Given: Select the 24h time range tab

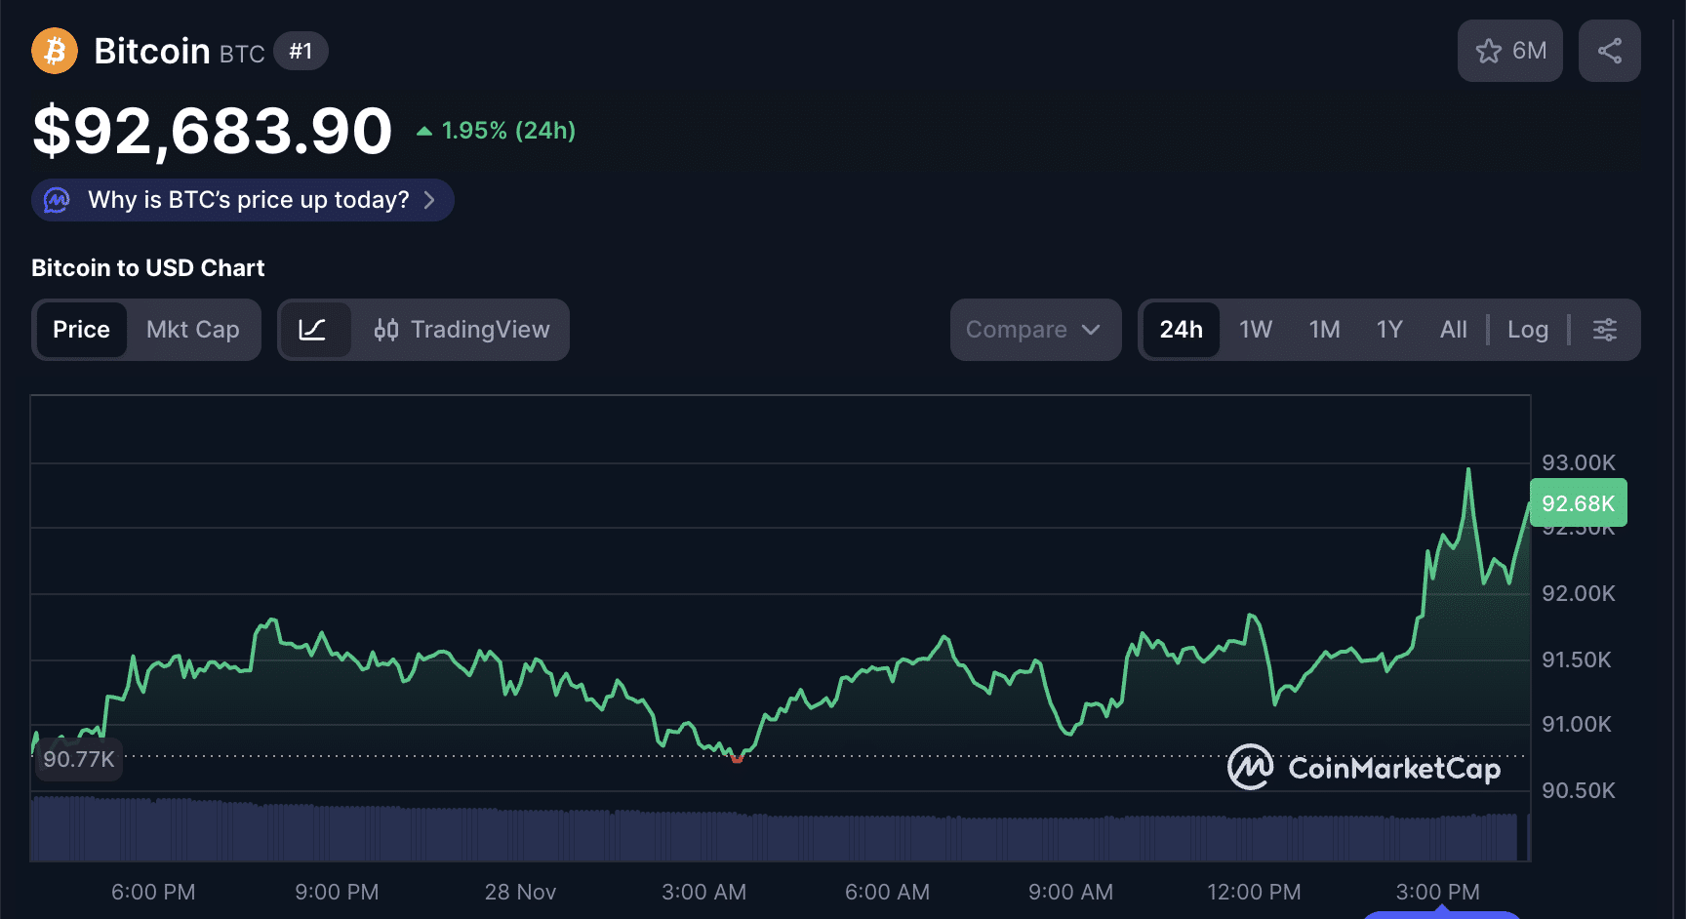Looking at the screenshot, I should tap(1181, 330).
